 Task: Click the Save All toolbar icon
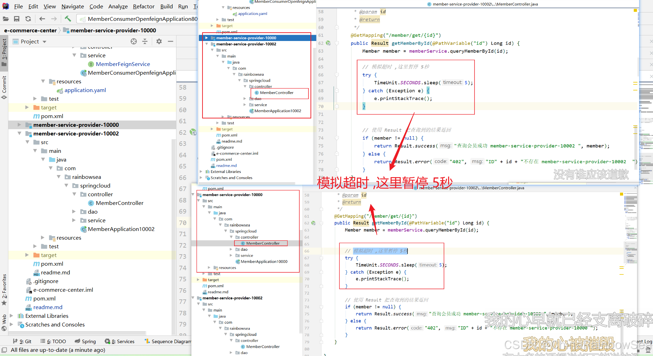point(17,19)
